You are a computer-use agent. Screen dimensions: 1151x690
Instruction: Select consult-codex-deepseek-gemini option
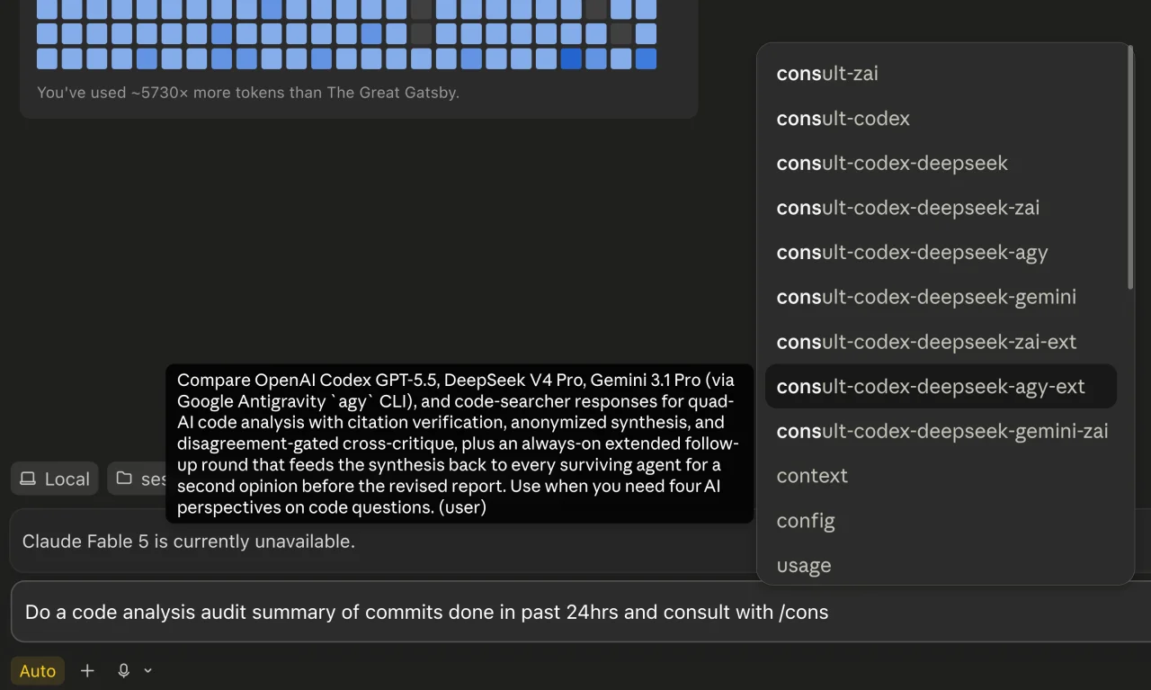point(941,297)
